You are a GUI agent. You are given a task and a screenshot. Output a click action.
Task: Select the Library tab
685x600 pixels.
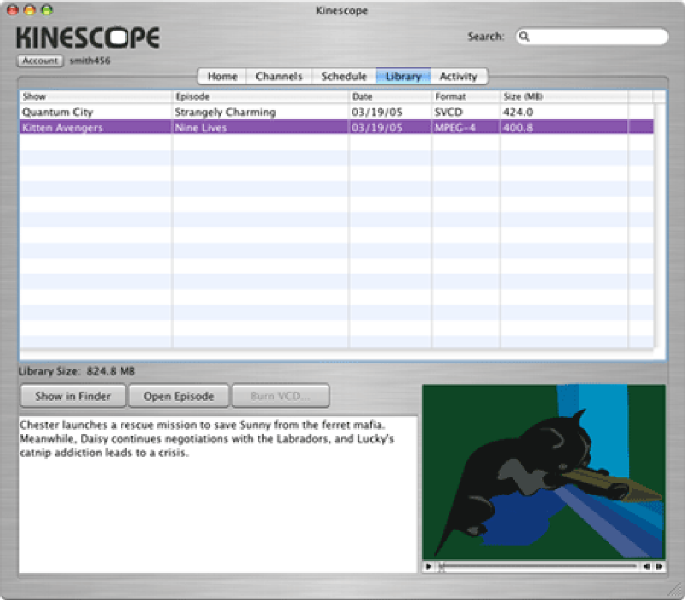[402, 76]
